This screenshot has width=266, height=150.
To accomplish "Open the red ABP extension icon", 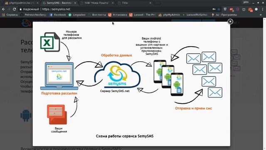I will (x=232, y=9).
